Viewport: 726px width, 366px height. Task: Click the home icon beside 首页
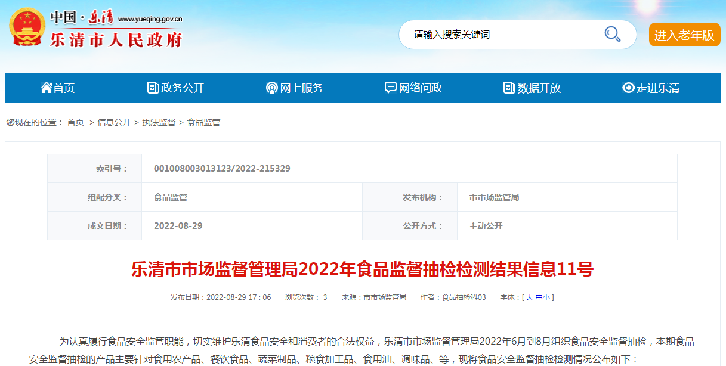[x=46, y=88]
